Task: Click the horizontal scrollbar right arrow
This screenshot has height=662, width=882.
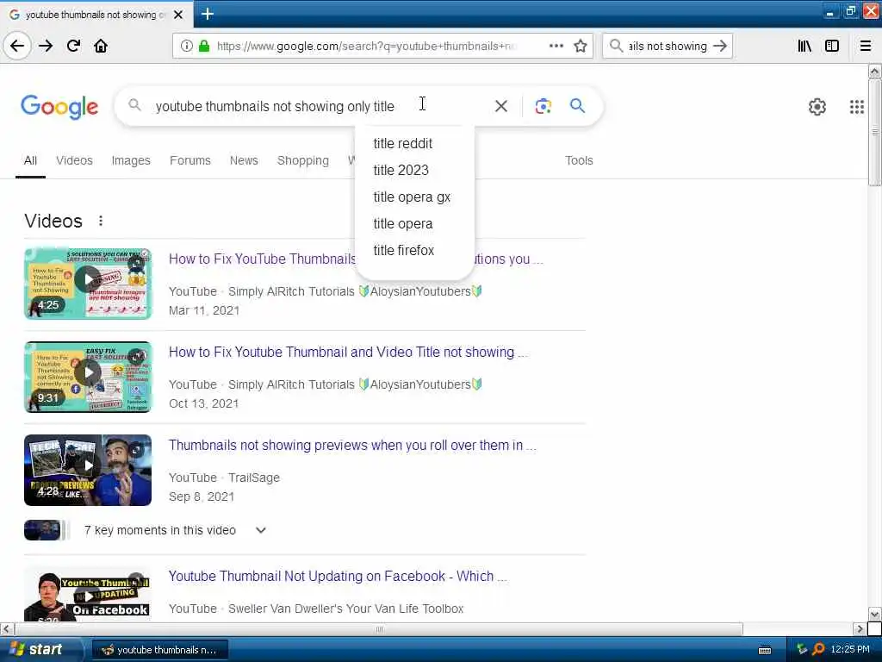Action: tap(860, 628)
